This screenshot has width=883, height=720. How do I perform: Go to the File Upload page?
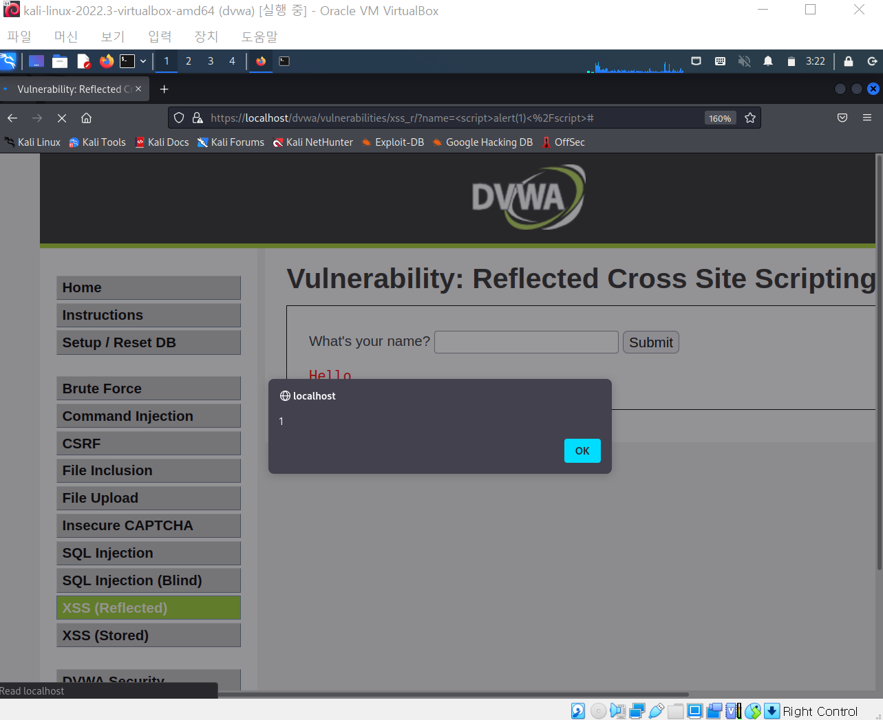[149, 498]
